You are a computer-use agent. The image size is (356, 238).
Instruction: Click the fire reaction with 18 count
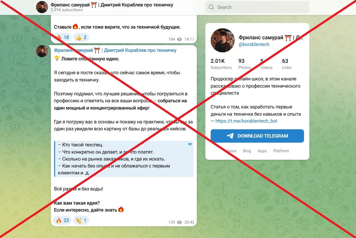click(x=62, y=37)
